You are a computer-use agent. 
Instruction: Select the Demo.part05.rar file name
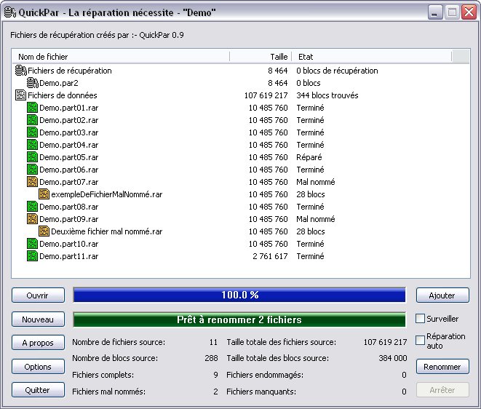[68, 157]
